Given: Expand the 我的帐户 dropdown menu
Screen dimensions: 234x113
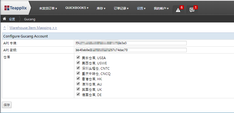Looking at the screenshot, I should 161,9.
